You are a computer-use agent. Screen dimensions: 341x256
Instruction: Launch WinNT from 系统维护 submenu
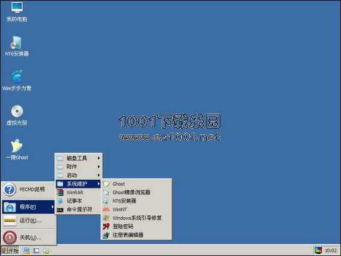[x=137, y=209]
